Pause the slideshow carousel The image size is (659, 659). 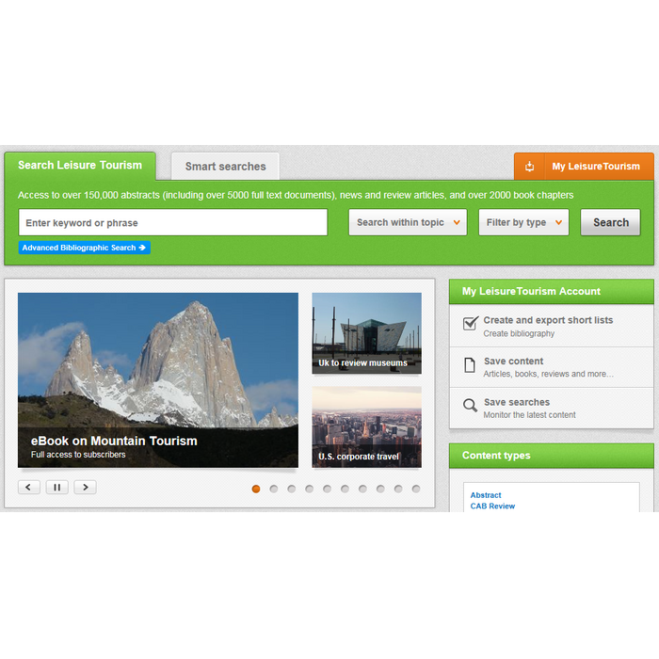point(56,488)
